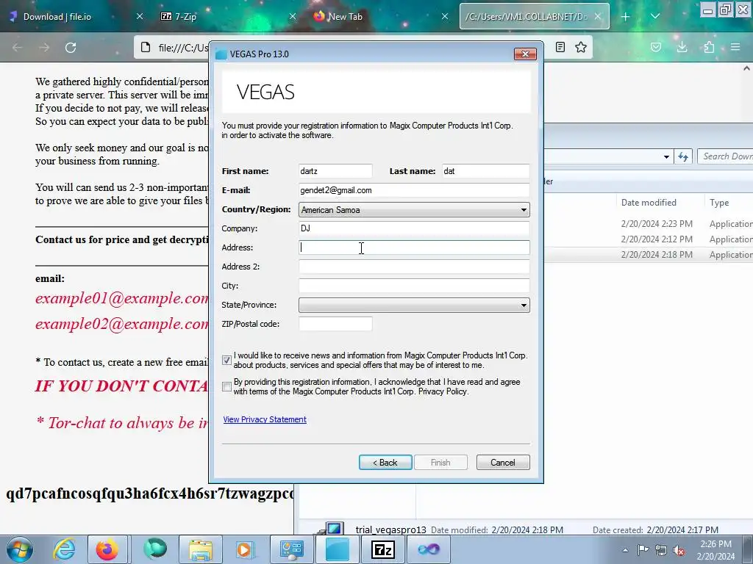
Task: Expand State/Province dropdown
Action: 414,305
